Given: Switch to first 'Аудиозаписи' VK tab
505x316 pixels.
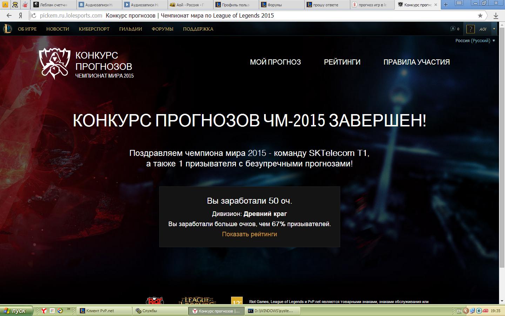Looking at the screenshot, I should [99, 5].
